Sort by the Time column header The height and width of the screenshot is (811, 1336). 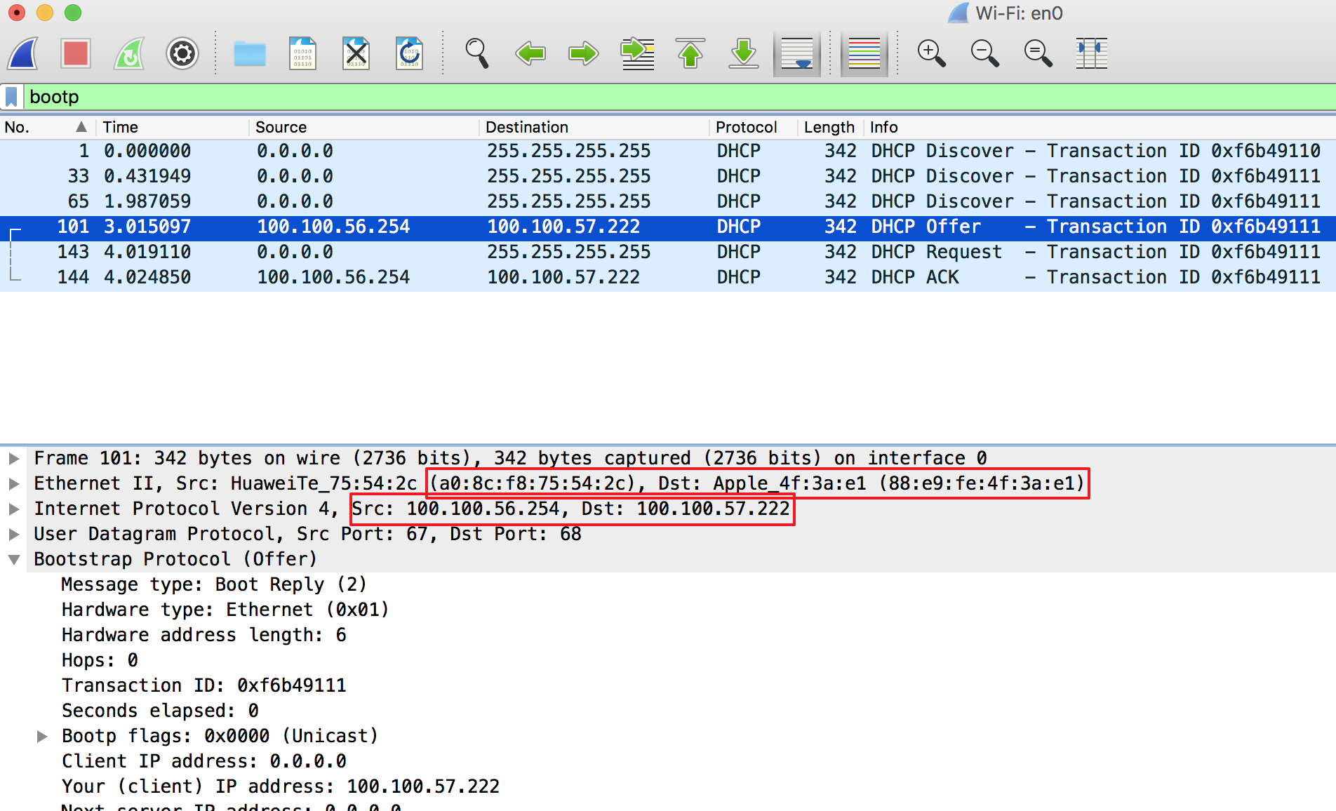(120, 127)
